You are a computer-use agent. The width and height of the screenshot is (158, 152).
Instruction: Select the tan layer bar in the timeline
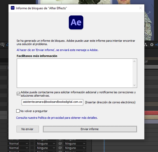pos(151,117)
